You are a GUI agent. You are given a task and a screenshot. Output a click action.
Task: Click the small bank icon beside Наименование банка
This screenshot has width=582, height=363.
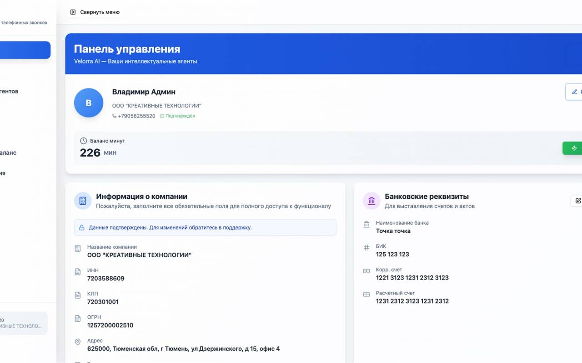point(366,224)
